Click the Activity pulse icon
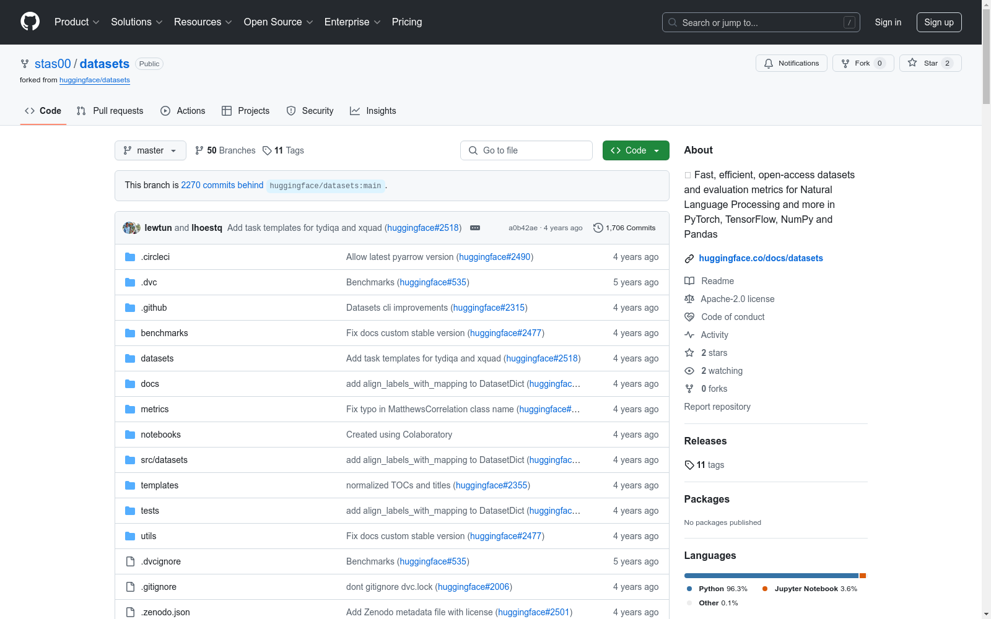 pyautogui.click(x=689, y=335)
